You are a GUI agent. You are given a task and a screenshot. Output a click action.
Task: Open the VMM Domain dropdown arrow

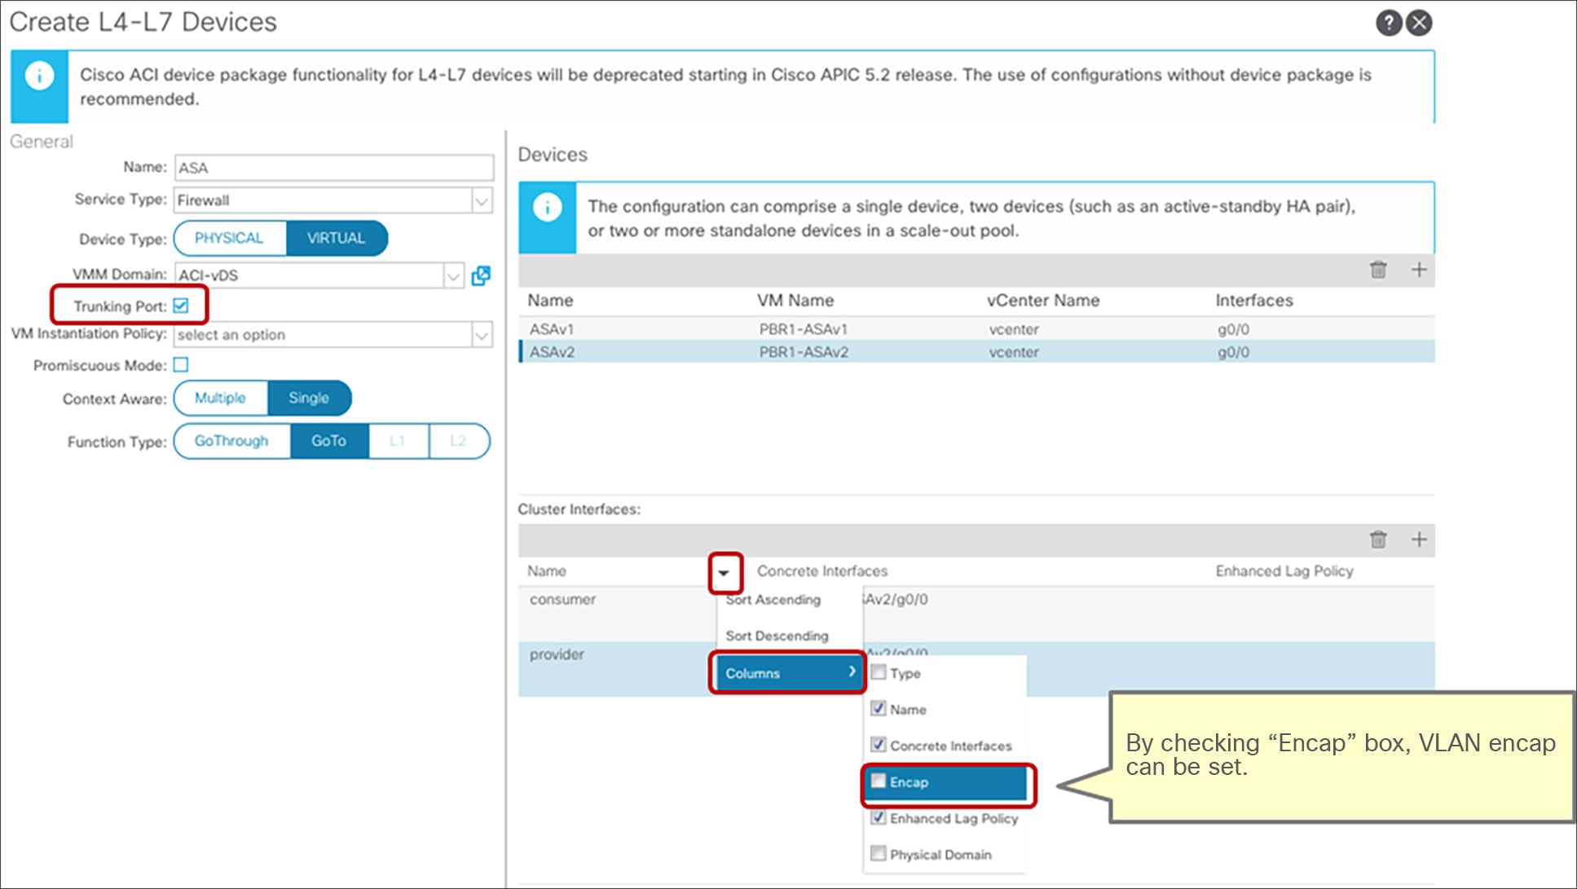(454, 275)
